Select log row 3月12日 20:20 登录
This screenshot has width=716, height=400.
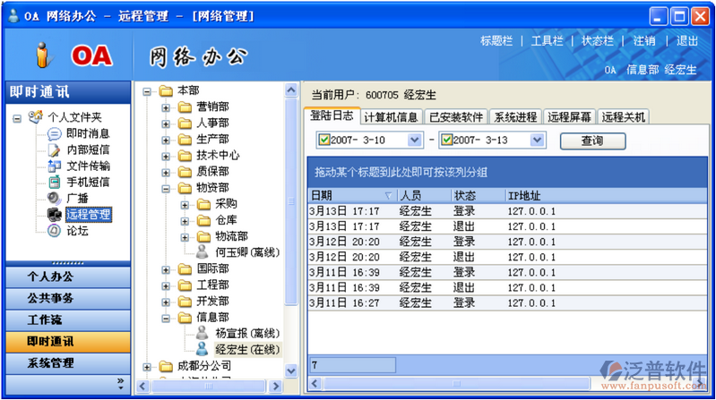[x=507, y=242]
